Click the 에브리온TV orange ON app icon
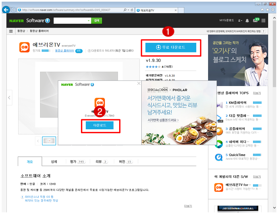Viewport: 278px width, 214px height. point(25,47)
